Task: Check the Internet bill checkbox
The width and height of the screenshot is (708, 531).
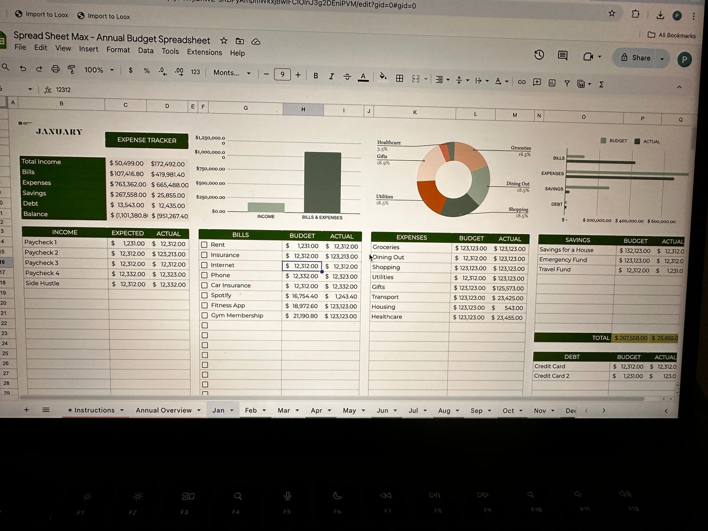Action: click(x=204, y=265)
